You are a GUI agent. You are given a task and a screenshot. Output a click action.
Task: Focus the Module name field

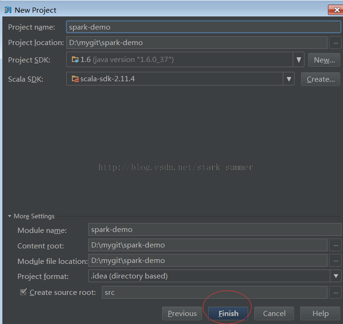click(x=215, y=230)
